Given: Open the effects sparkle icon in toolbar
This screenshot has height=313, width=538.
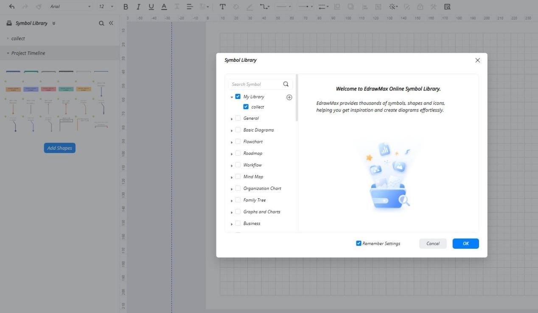Looking at the screenshot, I should point(393,7).
